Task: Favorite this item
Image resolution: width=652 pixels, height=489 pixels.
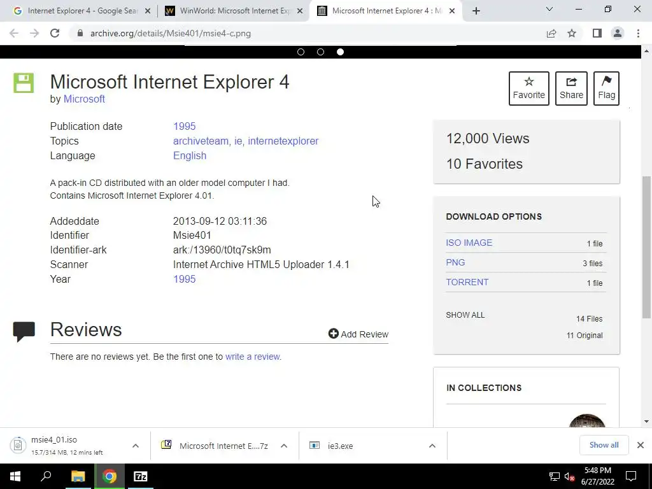Action: tap(529, 88)
